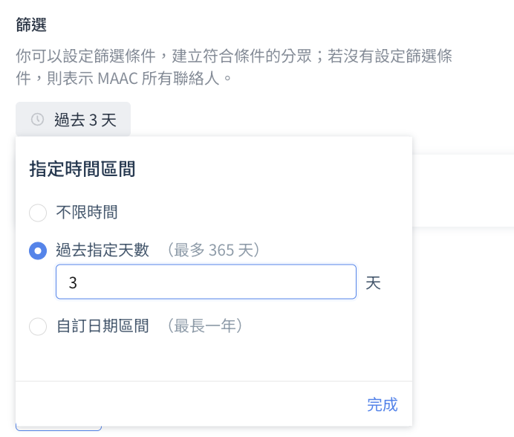Click the 3 天 text on the dropdown button
514x437 pixels.
(x=103, y=120)
